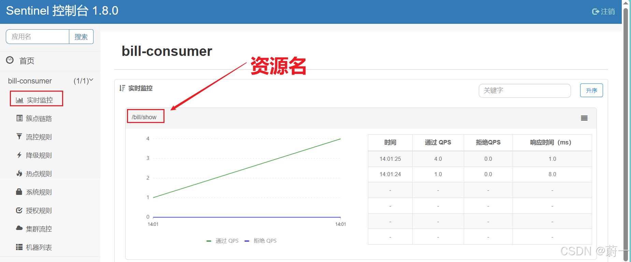Viewport: 631px width, 262px height.
Task: Focus the 应用名 search field
Action: coord(38,36)
